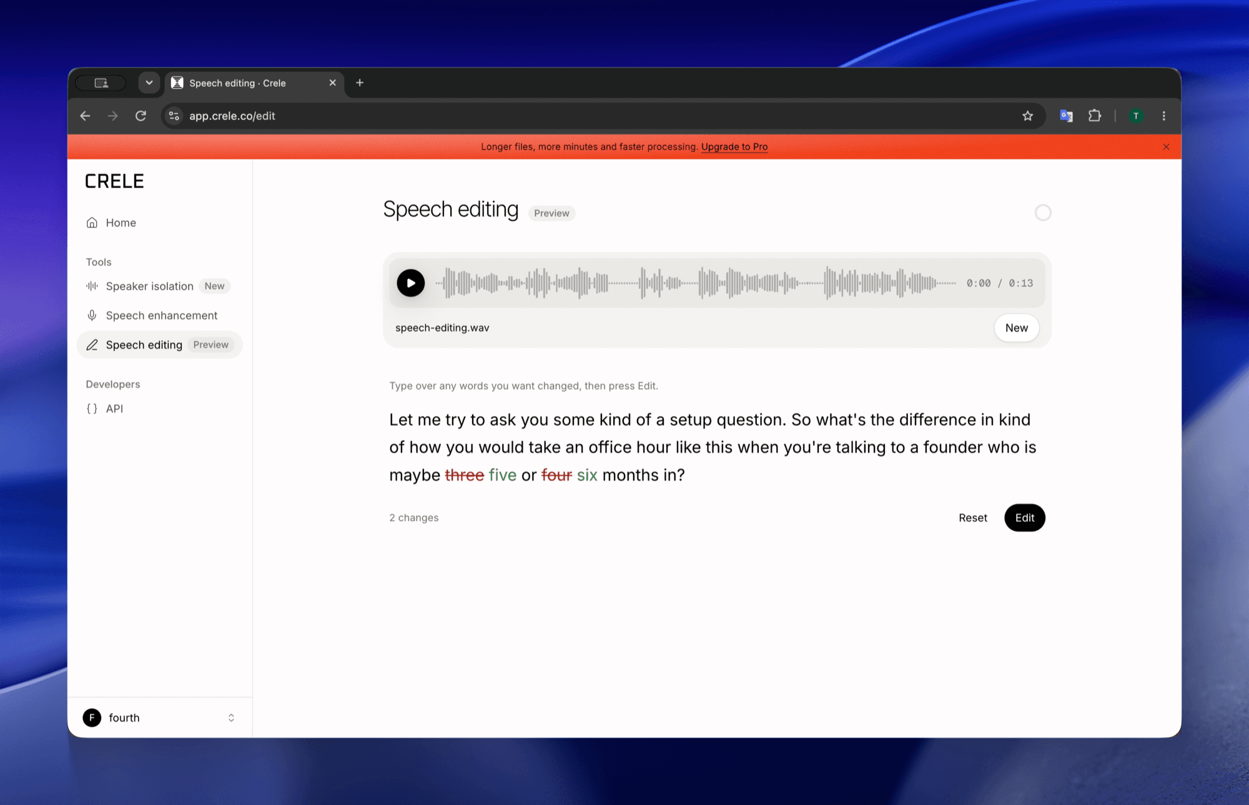Screen dimensions: 1249x805
Task: Open Speech enhancement tool
Action: [159, 315]
